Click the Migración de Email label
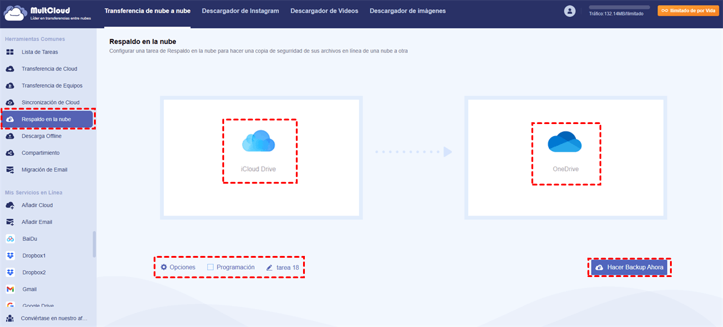The image size is (723, 327). click(45, 170)
